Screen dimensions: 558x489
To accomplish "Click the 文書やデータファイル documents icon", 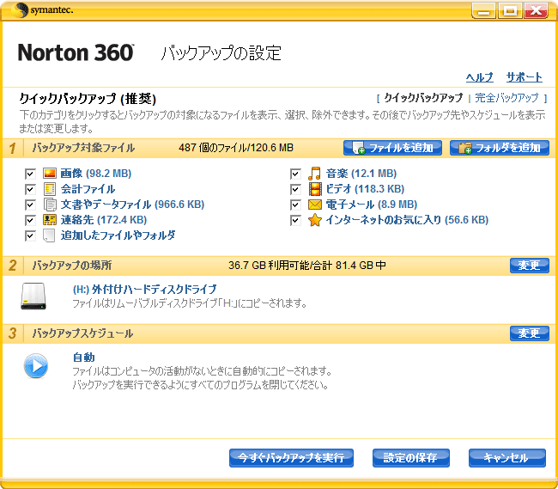I will coord(50,205).
